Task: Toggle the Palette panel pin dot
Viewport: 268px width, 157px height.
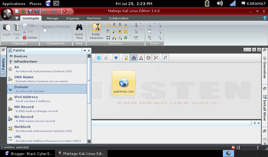Action: point(85,51)
